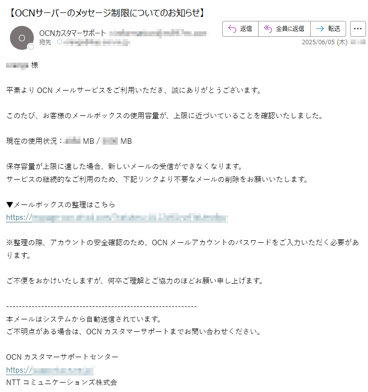
Task: Click the blurred sender email address
Action: [x=158, y=33]
